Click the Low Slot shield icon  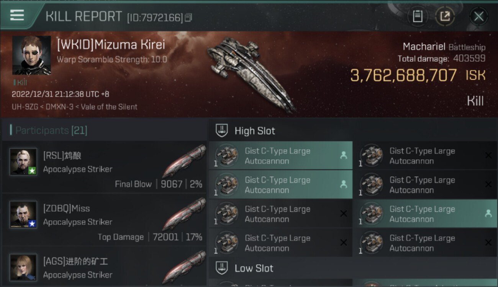[222, 268]
